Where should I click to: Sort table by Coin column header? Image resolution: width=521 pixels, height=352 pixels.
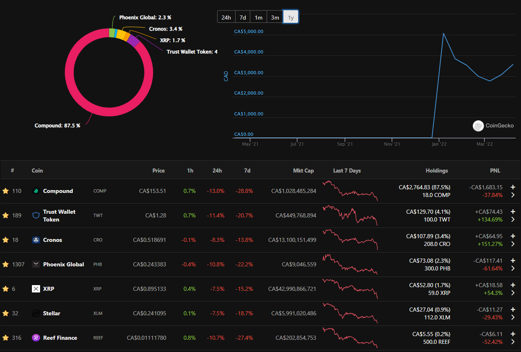coord(37,170)
